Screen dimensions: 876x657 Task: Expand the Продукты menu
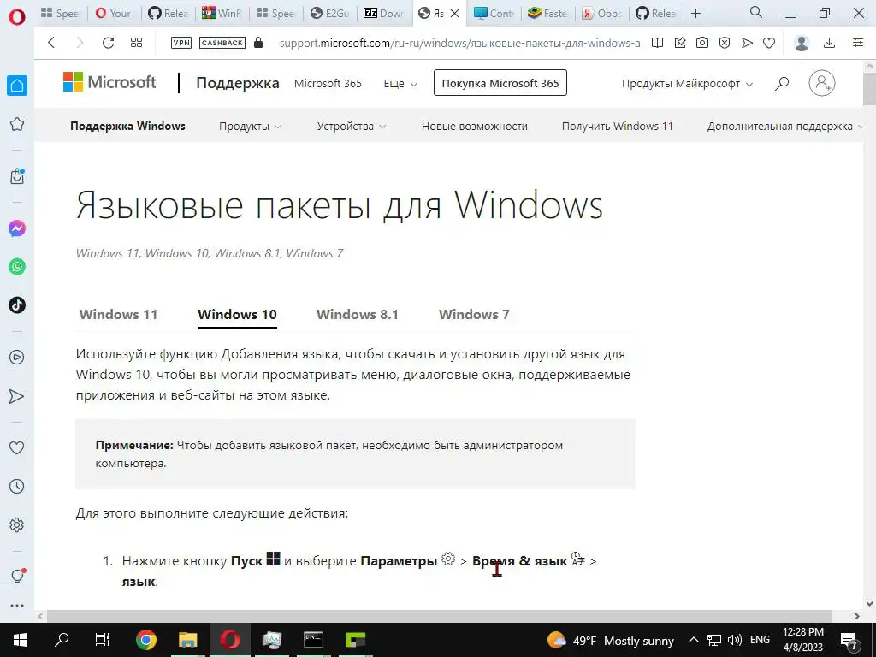[x=251, y=127]
